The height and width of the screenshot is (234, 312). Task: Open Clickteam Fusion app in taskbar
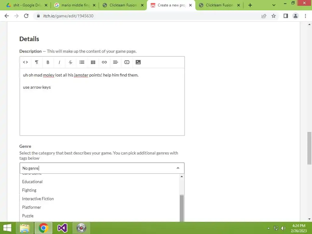click(81, 228)
